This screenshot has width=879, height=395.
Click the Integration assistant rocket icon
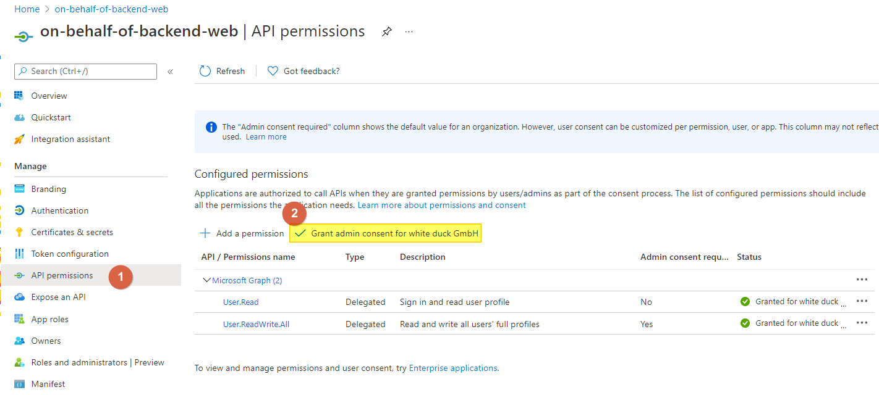[x=19, y=139]
